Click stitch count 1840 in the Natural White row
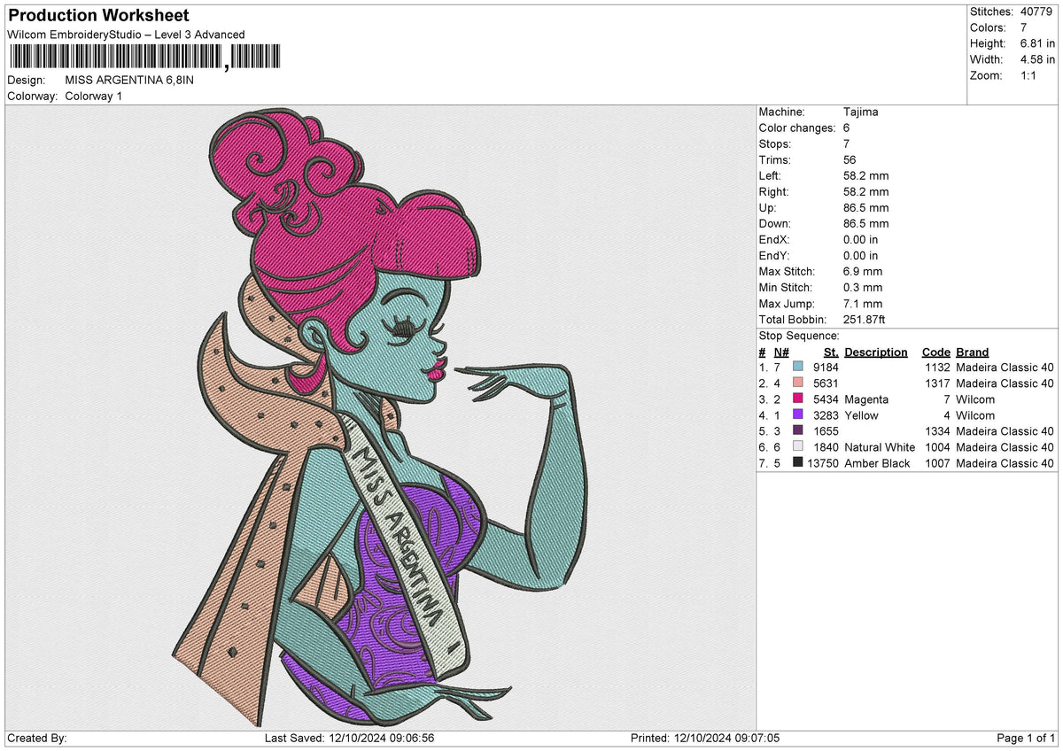The width and height of the screenshot is (1063, 751). tap(826, 447)
